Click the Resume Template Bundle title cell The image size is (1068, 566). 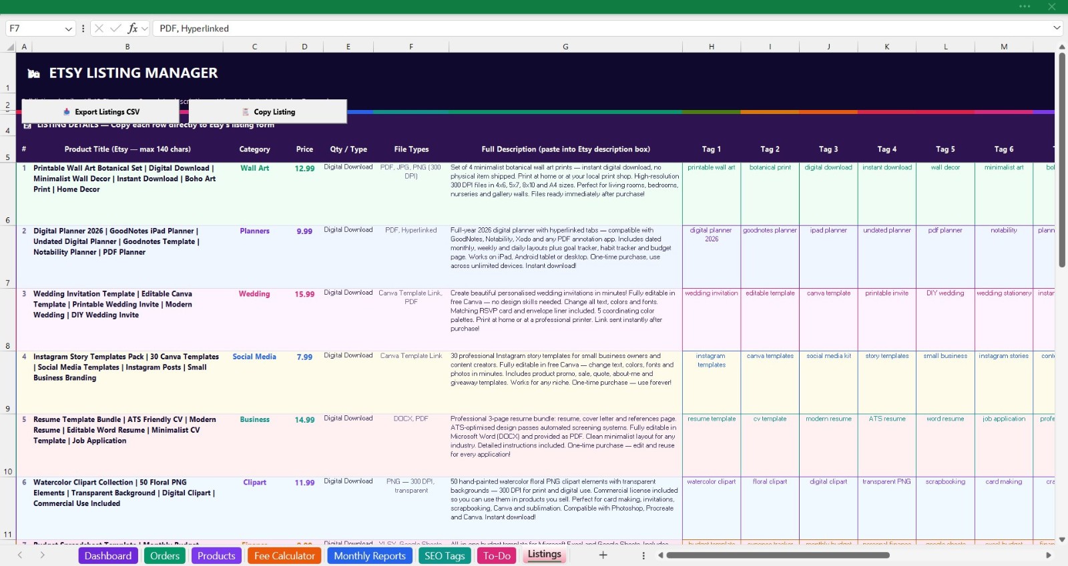[127, 445]
